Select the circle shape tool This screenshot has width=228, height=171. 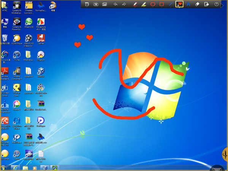point(153,4)
